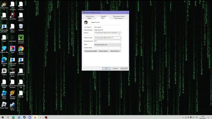Open the Предыдущие версии tab
Viewport: 212px width, 119px height.
click(x=119, y=16)
